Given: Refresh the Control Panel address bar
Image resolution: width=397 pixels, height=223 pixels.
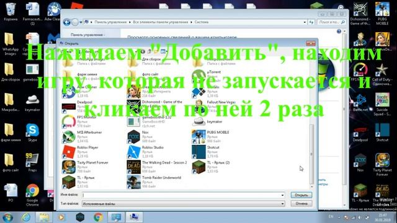Looking at the screenshot, I should click(311, 22).
